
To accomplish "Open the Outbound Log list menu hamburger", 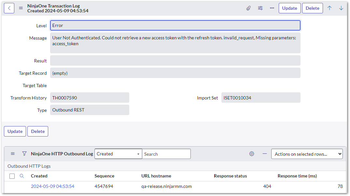I will tap(12, 153).
